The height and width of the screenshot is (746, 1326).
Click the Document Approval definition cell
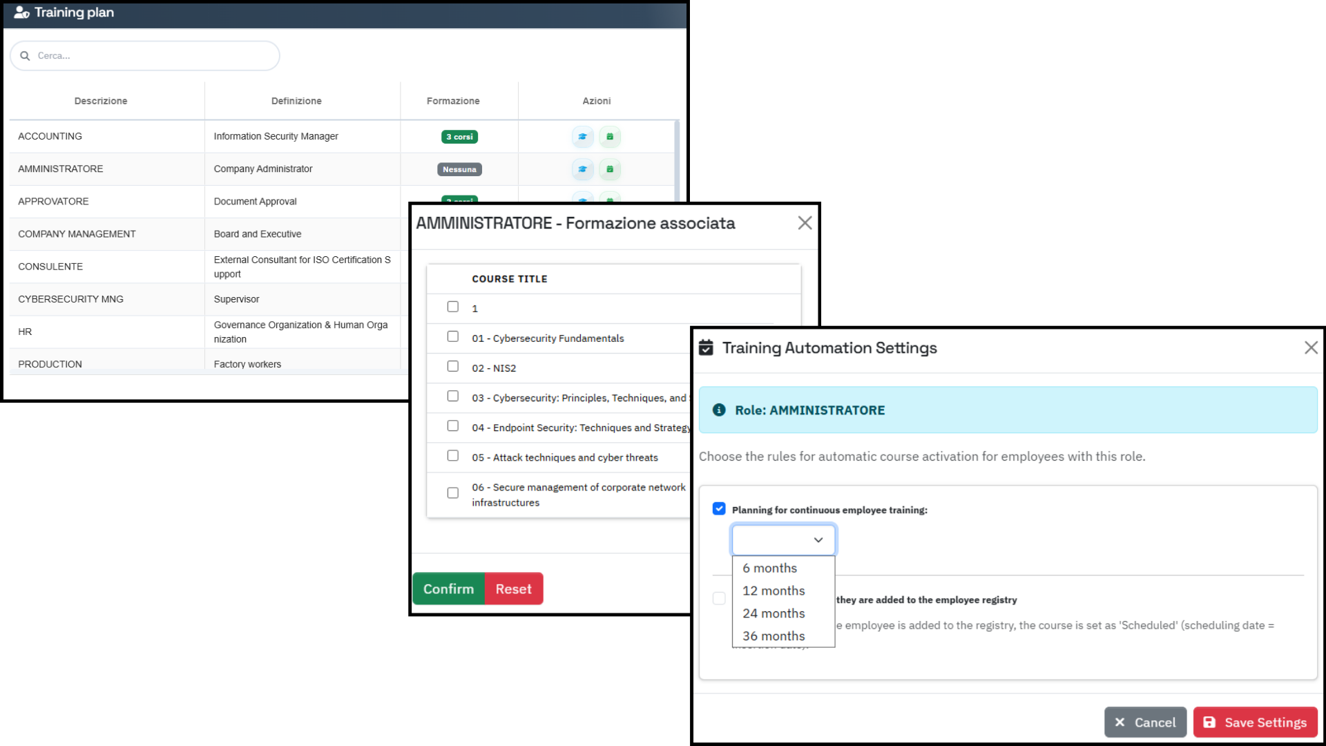click(302, 202)
